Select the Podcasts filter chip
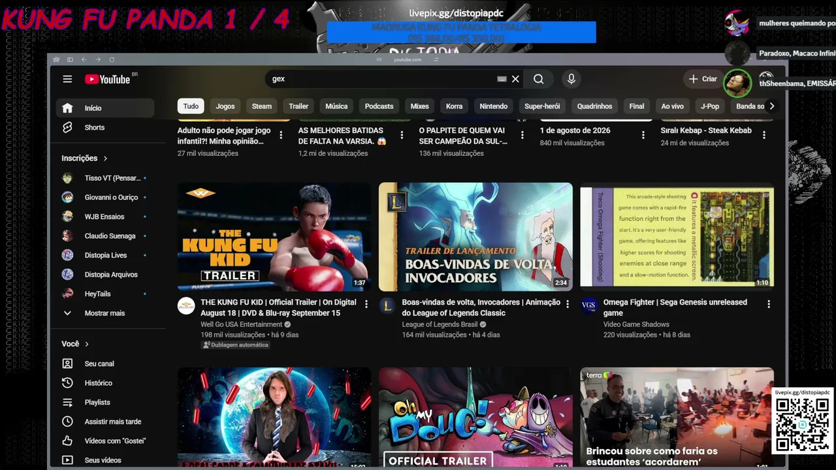Viewport: 836px width, 470px height. tap(379, 106)
